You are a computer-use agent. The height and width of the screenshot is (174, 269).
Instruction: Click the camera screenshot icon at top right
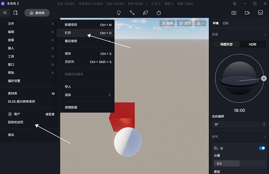(x=234, y=13)
